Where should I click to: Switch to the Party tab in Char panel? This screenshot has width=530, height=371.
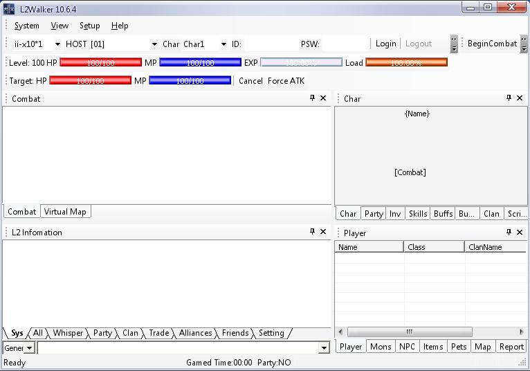[374, 214]
